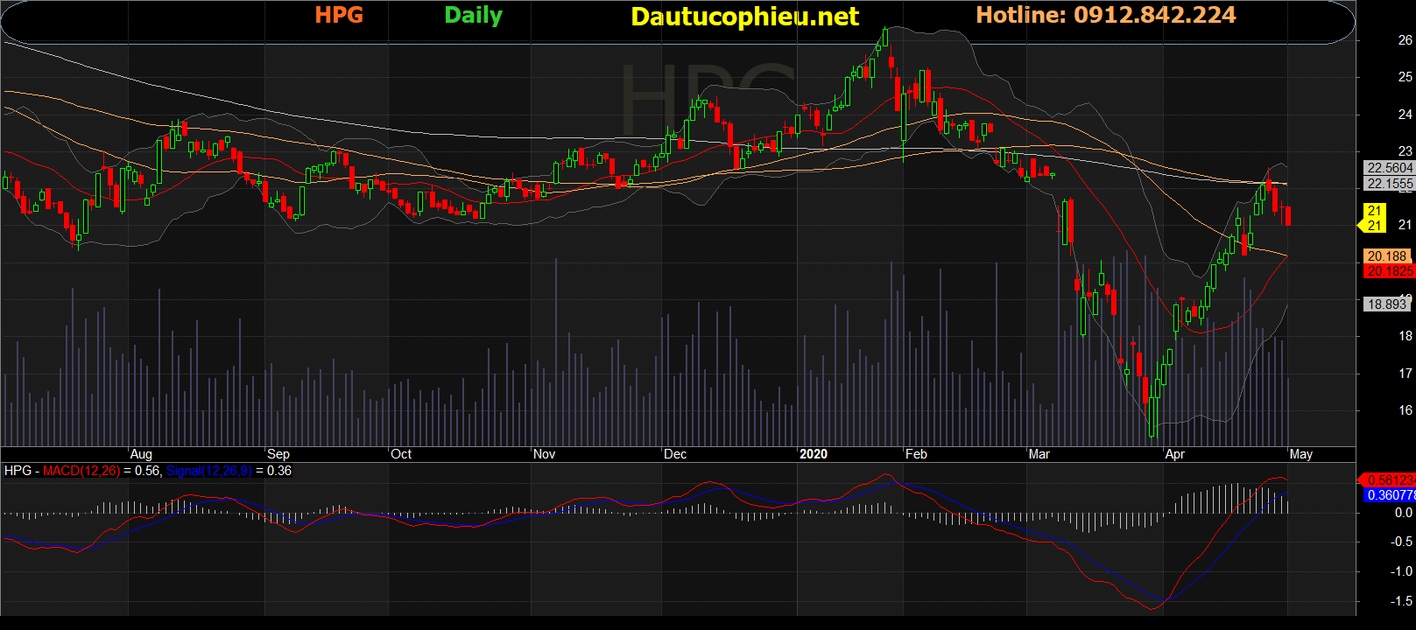1416x630 pixels.
Task: Click the 22.1555 price label on axis
Action: click(x=1390, y=184)
